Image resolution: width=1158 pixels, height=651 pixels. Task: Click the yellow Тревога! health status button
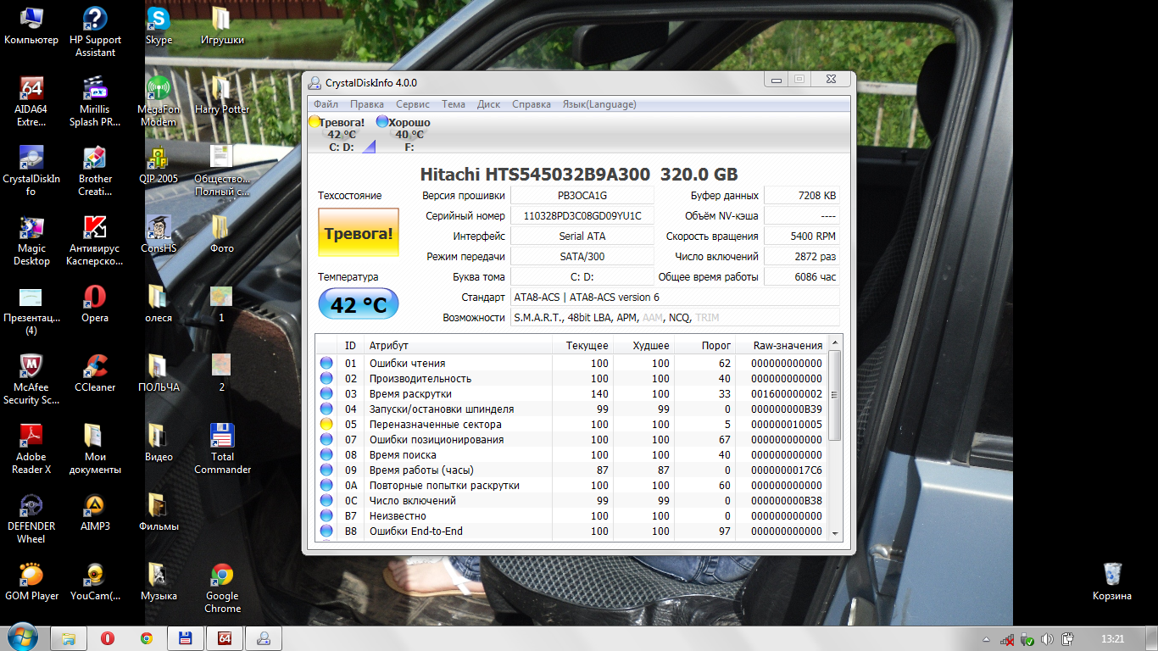(358, 233)
